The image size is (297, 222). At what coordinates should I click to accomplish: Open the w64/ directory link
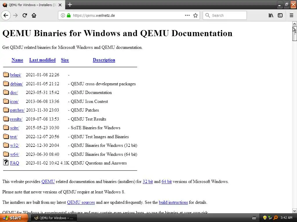click(x=15, y=154)
